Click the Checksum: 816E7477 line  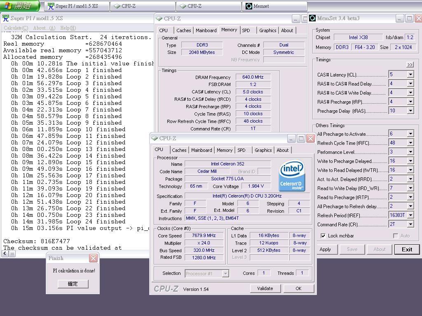tap(37, 241)
